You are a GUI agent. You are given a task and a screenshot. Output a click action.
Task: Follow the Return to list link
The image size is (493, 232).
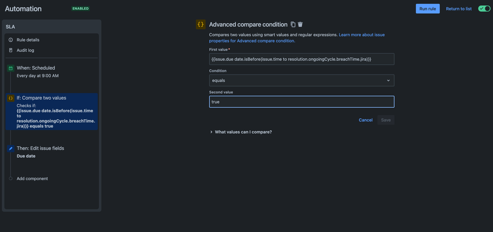tap(459, 9)
